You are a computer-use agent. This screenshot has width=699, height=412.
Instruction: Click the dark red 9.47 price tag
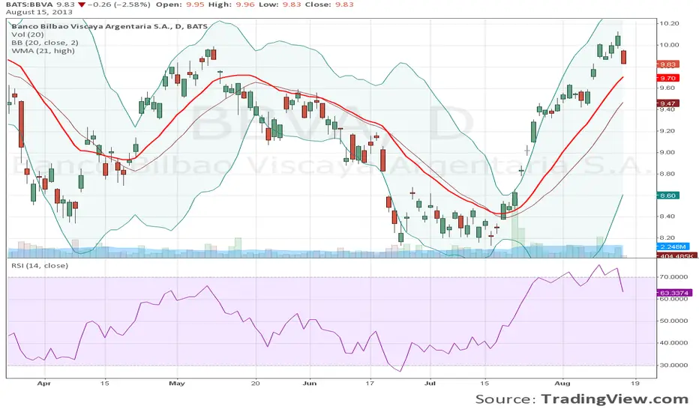pyautogui.click(x=667, y=103)
